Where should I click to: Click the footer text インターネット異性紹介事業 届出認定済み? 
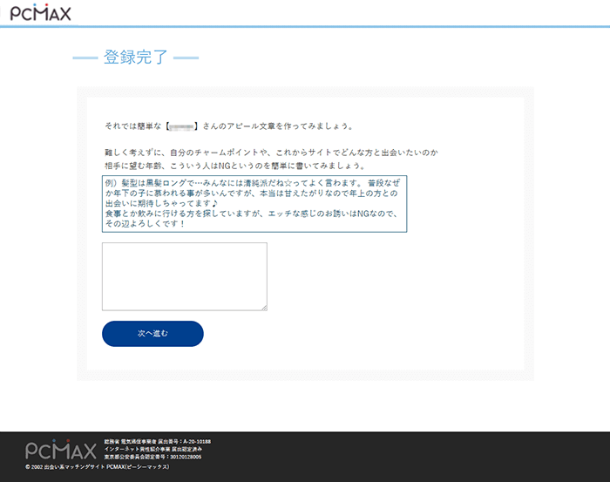coord(152,449)
